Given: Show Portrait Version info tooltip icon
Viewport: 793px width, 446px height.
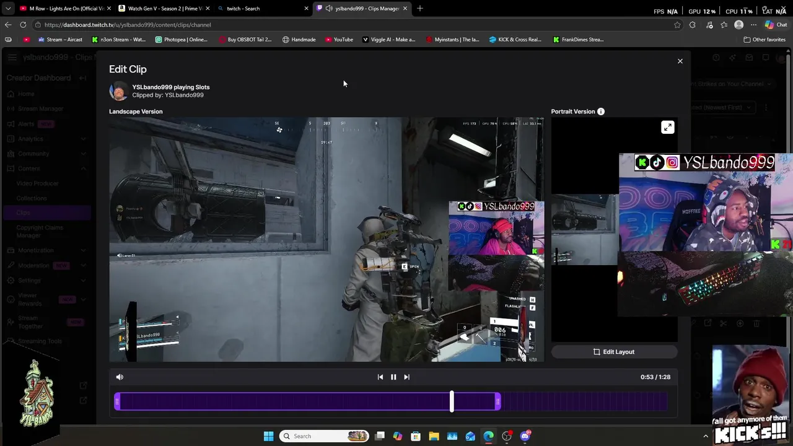Looking at the screenshot, I should pos(601,111).
